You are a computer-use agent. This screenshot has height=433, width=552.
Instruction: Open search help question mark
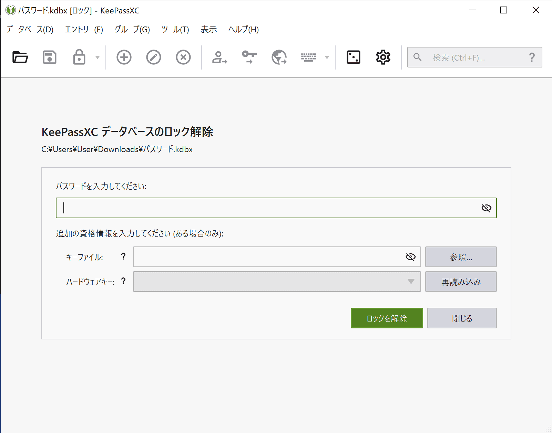(x=532, y=57)
